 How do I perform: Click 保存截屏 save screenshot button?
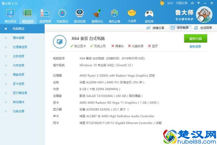tap(180, 28)
